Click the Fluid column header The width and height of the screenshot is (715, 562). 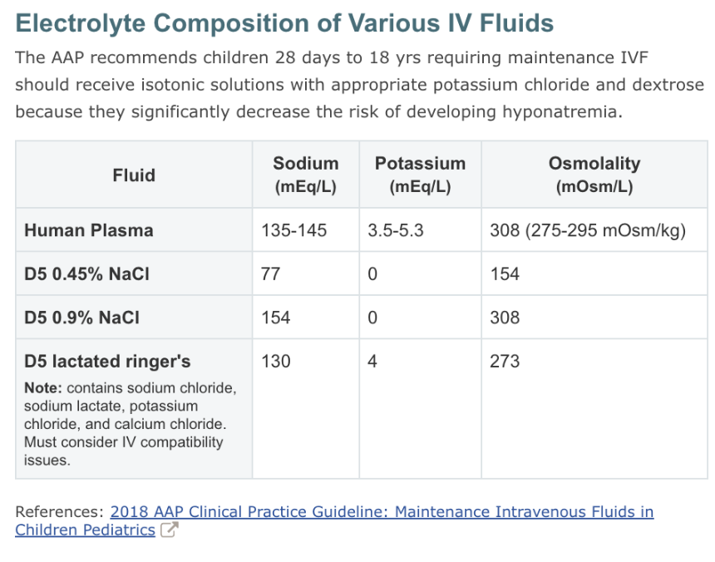134,175
